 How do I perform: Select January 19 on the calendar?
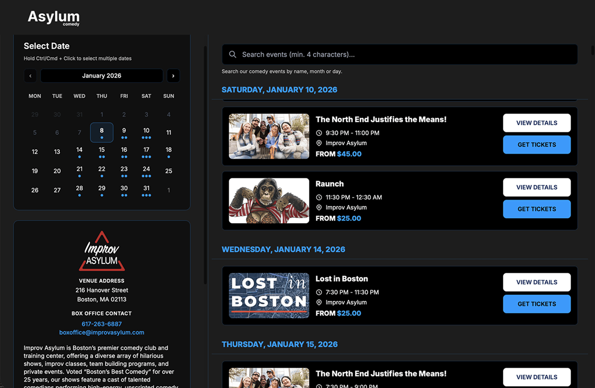[35, 171]
